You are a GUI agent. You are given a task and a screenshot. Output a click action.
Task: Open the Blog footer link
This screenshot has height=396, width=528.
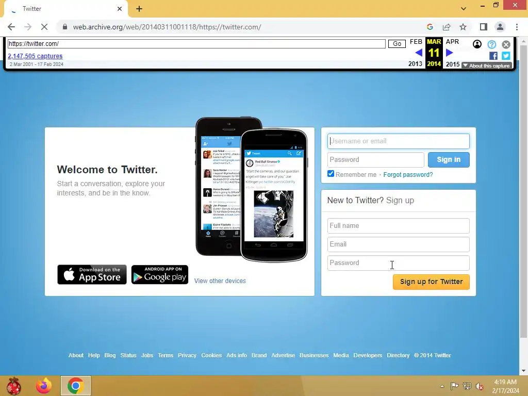[x=110, y=355]
